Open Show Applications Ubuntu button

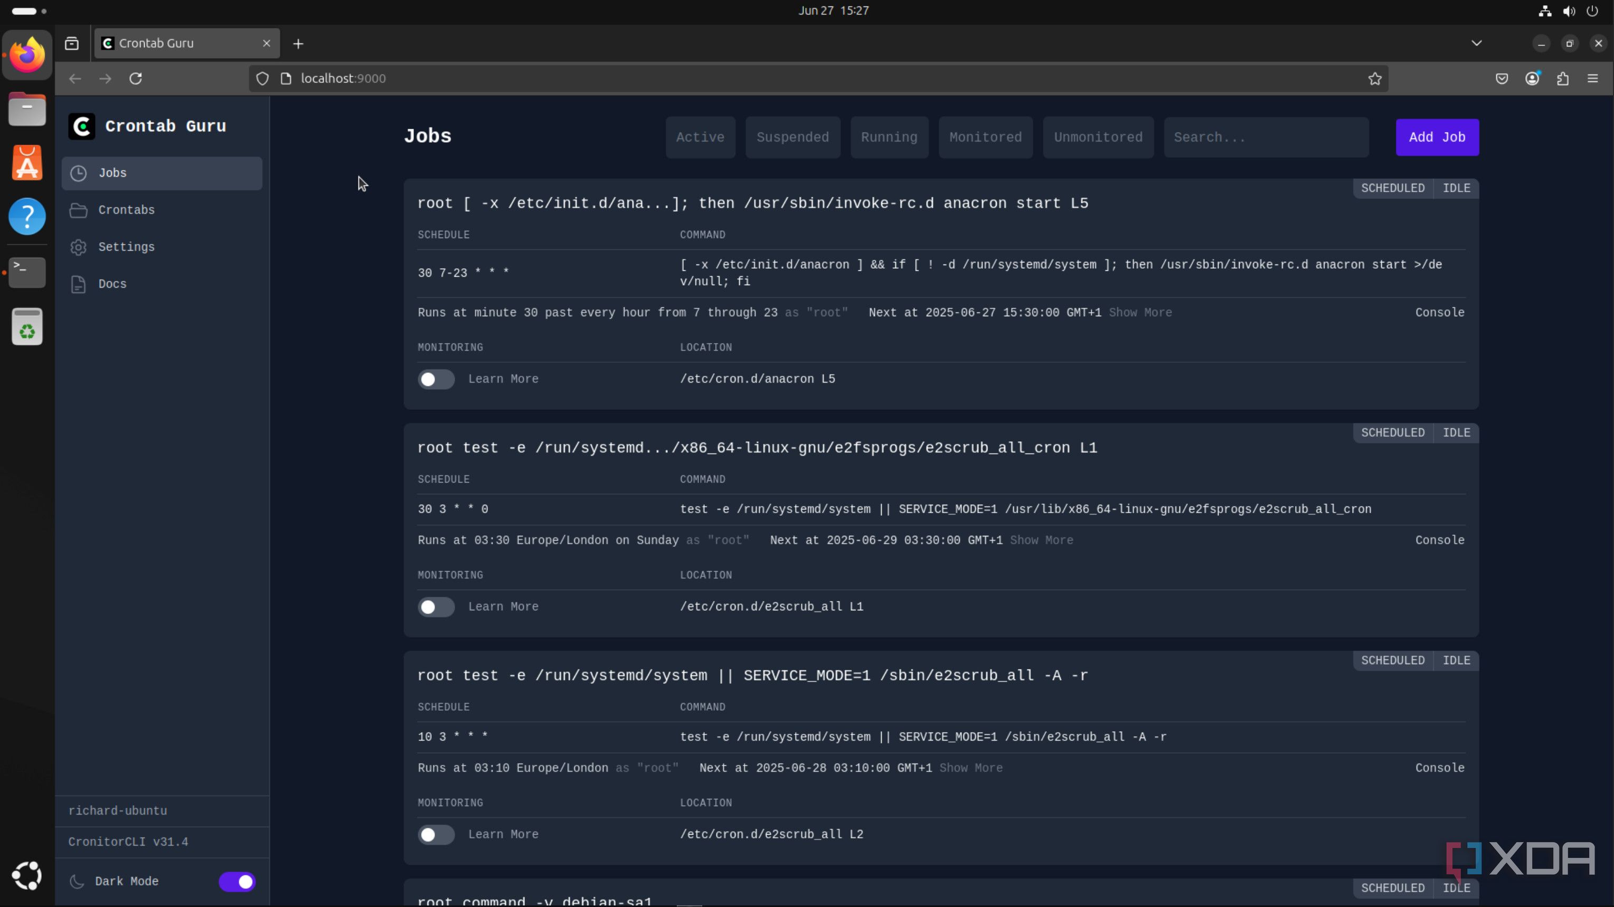[x=27, y=876]
